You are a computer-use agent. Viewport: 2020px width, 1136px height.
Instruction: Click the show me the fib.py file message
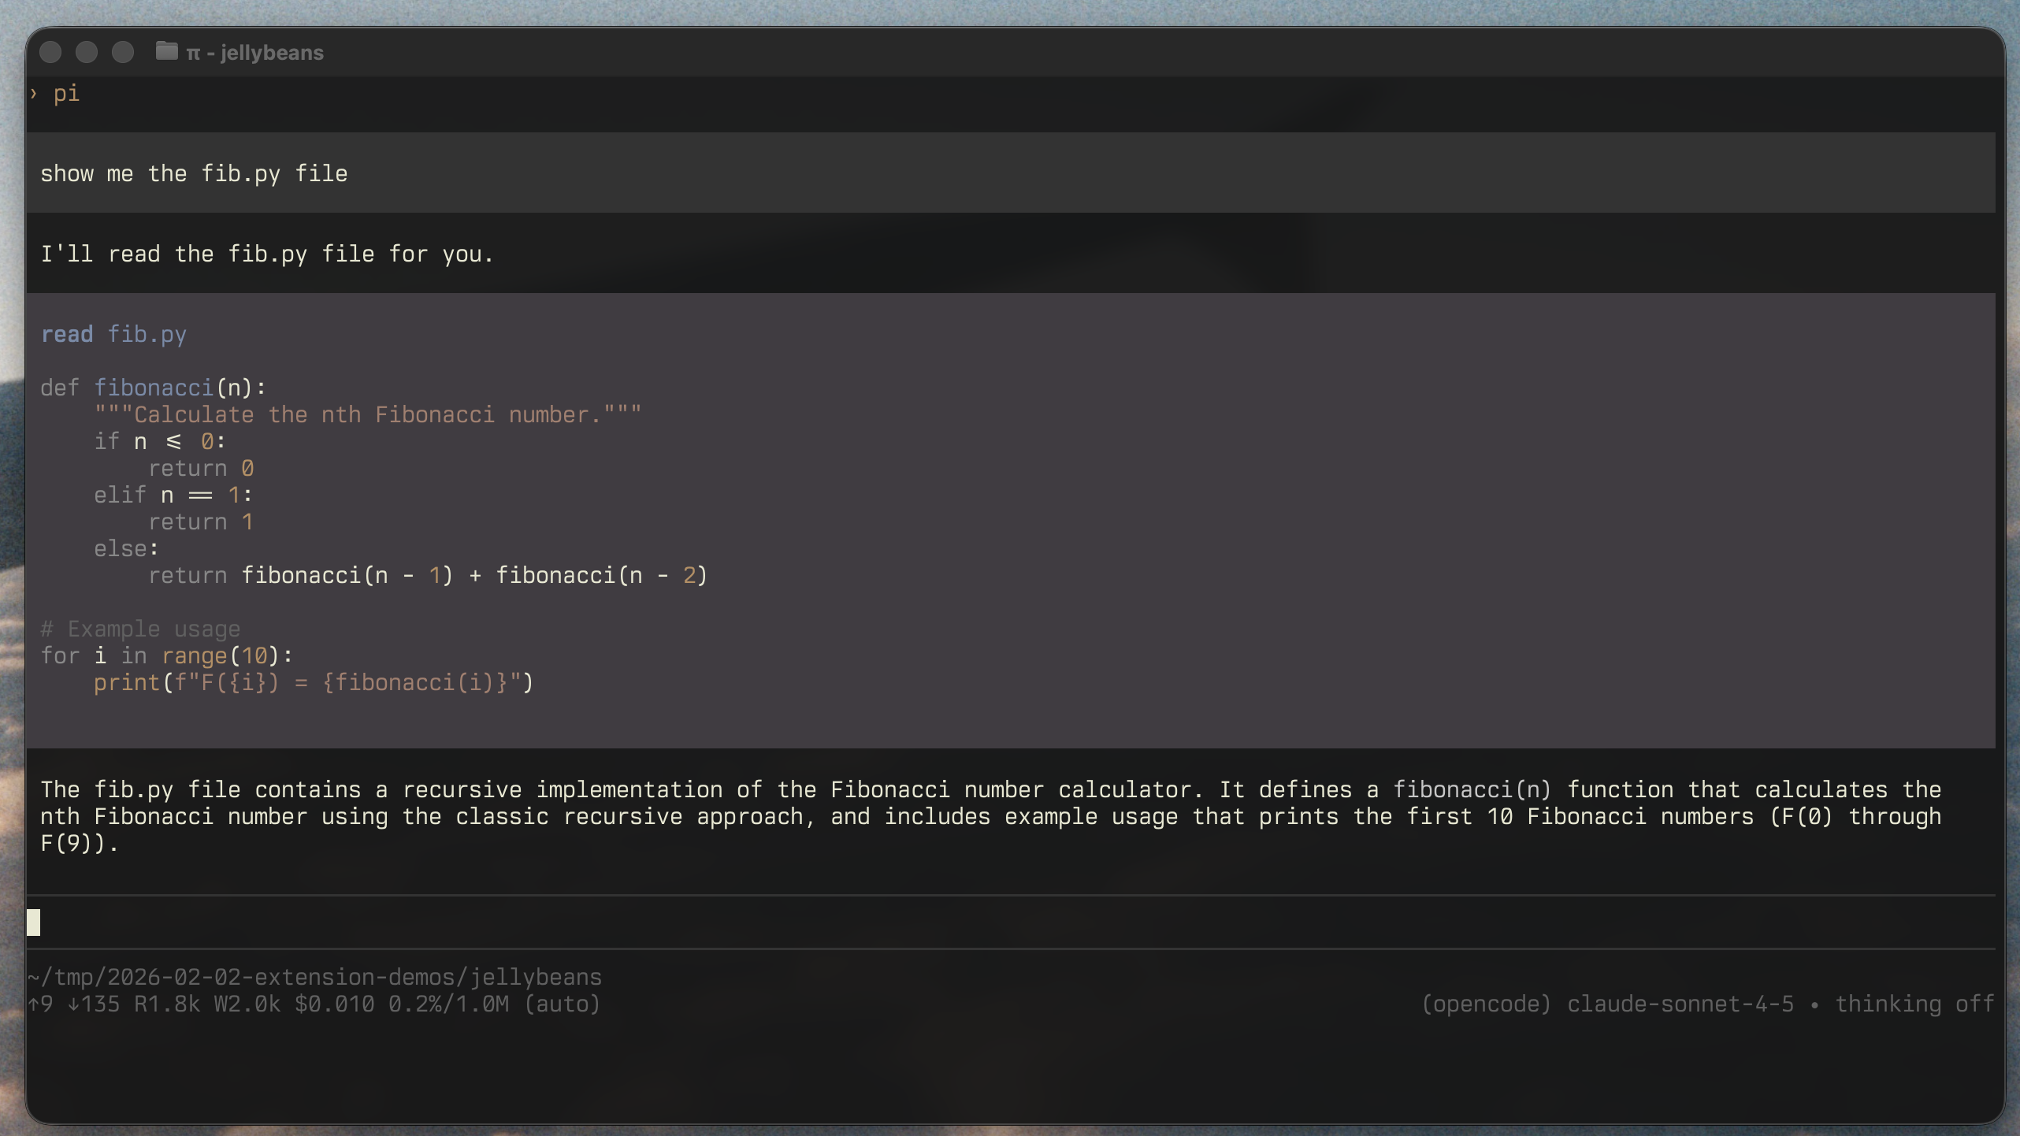[x=194, y=173]
